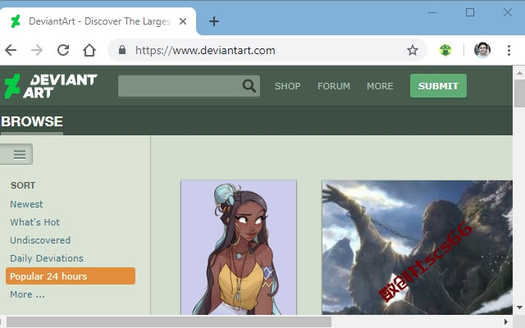The height and width of the screenshot is (328, 525).
Task: Sort by Undiscovered
Action: (40, 240)
